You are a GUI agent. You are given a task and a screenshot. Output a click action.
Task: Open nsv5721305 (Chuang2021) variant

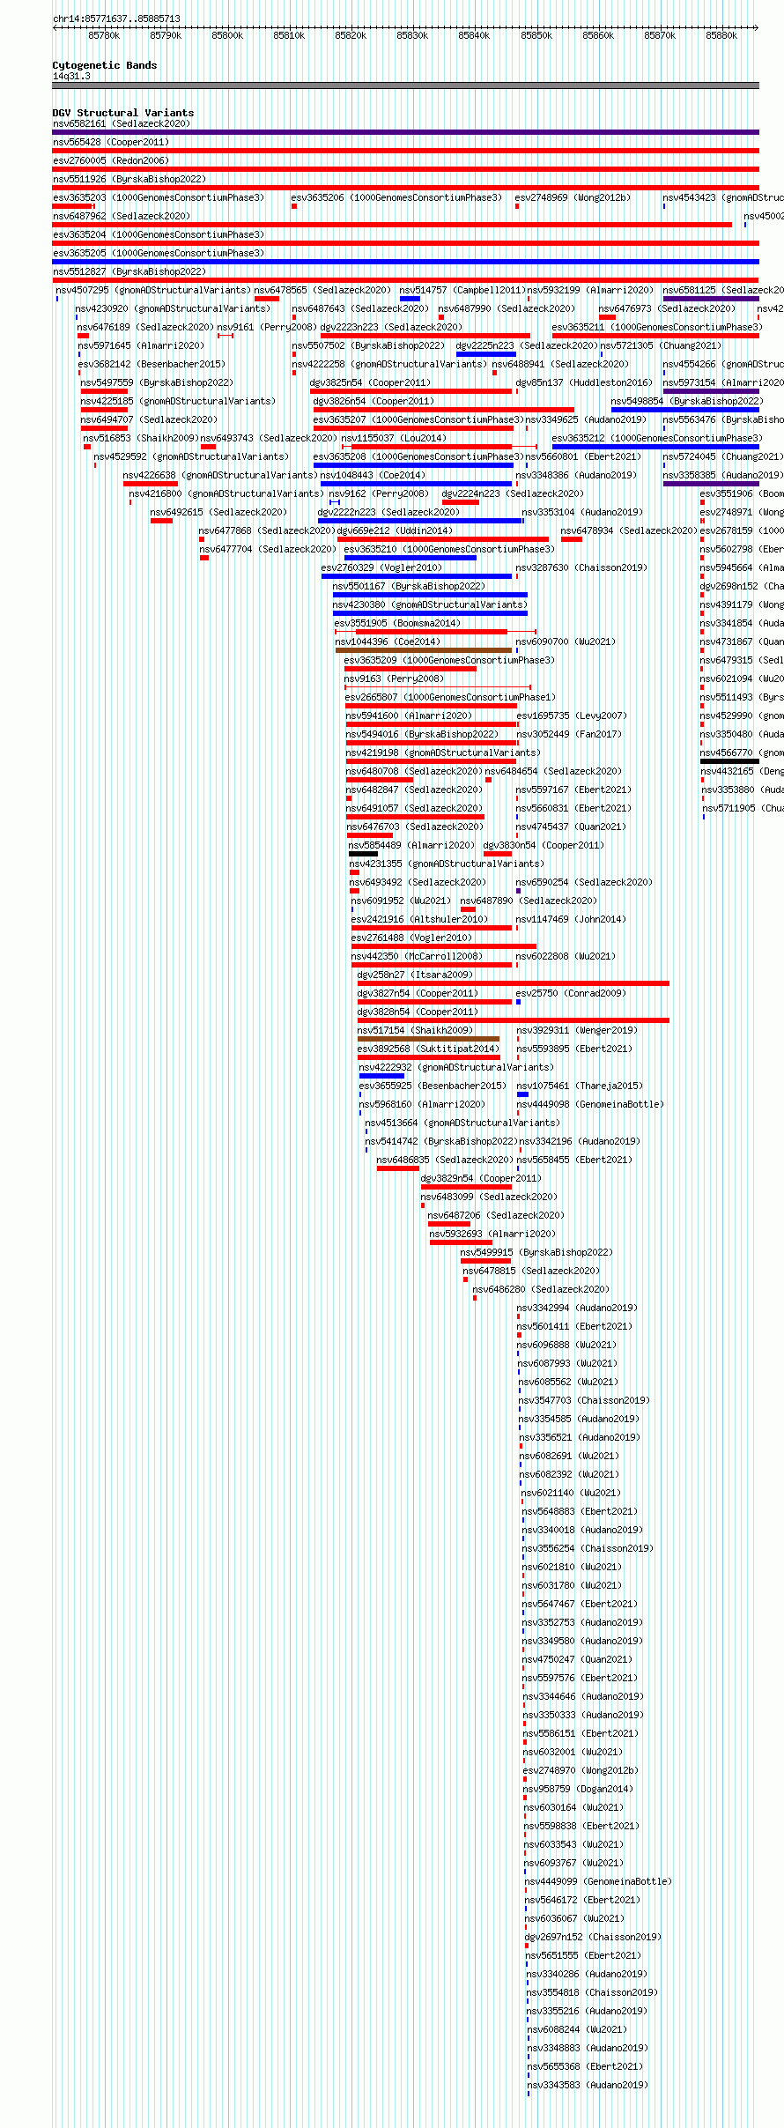coord(661,345)
